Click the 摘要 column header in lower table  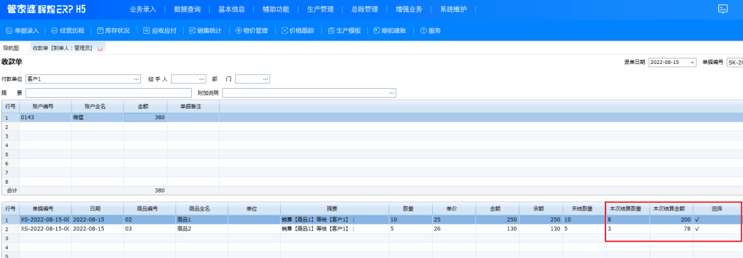tap(334, 208)
